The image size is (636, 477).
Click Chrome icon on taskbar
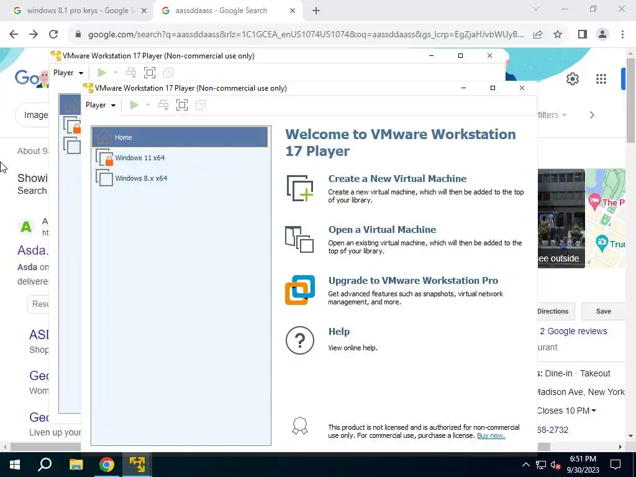click(x=107, y=465)
